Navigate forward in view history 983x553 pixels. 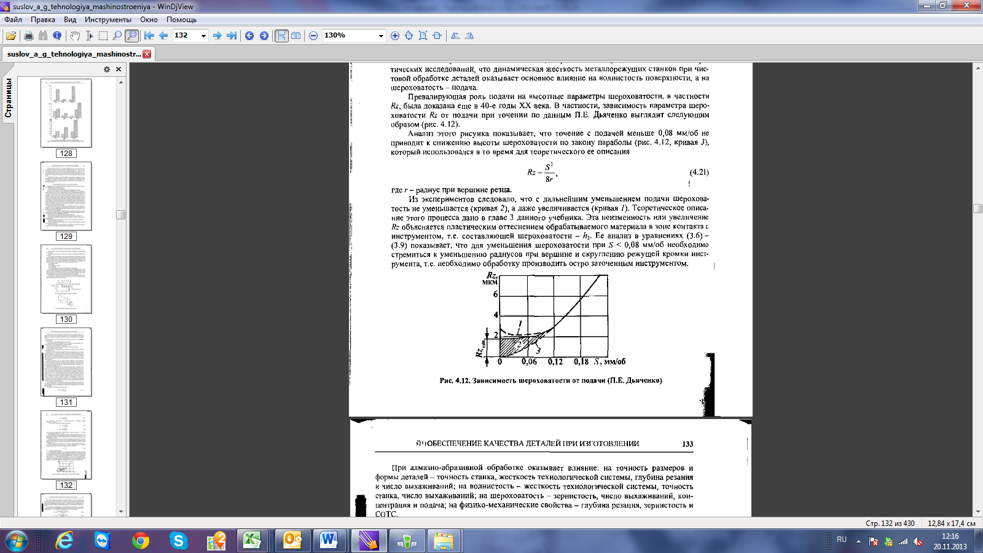pyautogui.click(x=264, y=36)
